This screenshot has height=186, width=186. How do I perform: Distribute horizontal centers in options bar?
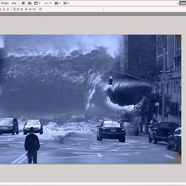point(30,9)
